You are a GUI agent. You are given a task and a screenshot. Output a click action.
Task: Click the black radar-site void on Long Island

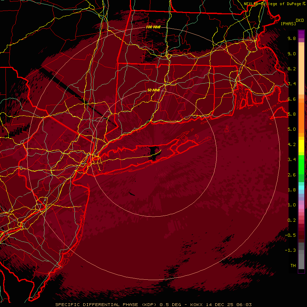155,152
